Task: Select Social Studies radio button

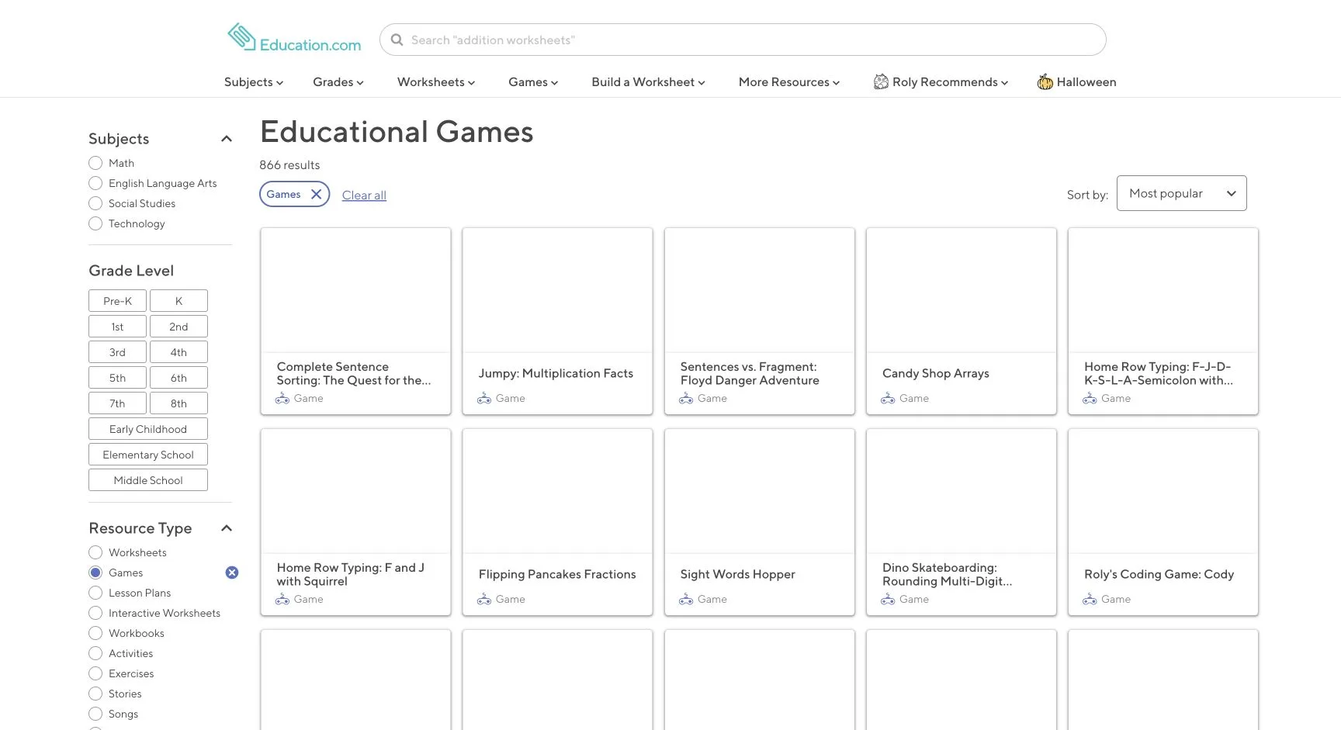Action: point(95,203)
